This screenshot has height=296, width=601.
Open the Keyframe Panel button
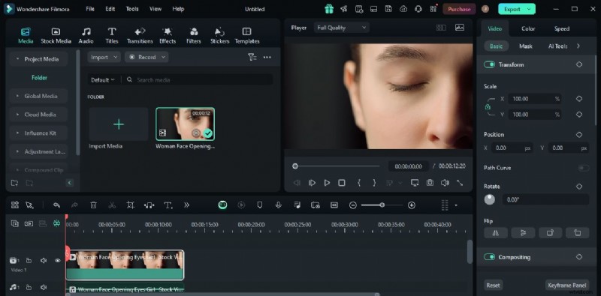[x=567, y=286]
